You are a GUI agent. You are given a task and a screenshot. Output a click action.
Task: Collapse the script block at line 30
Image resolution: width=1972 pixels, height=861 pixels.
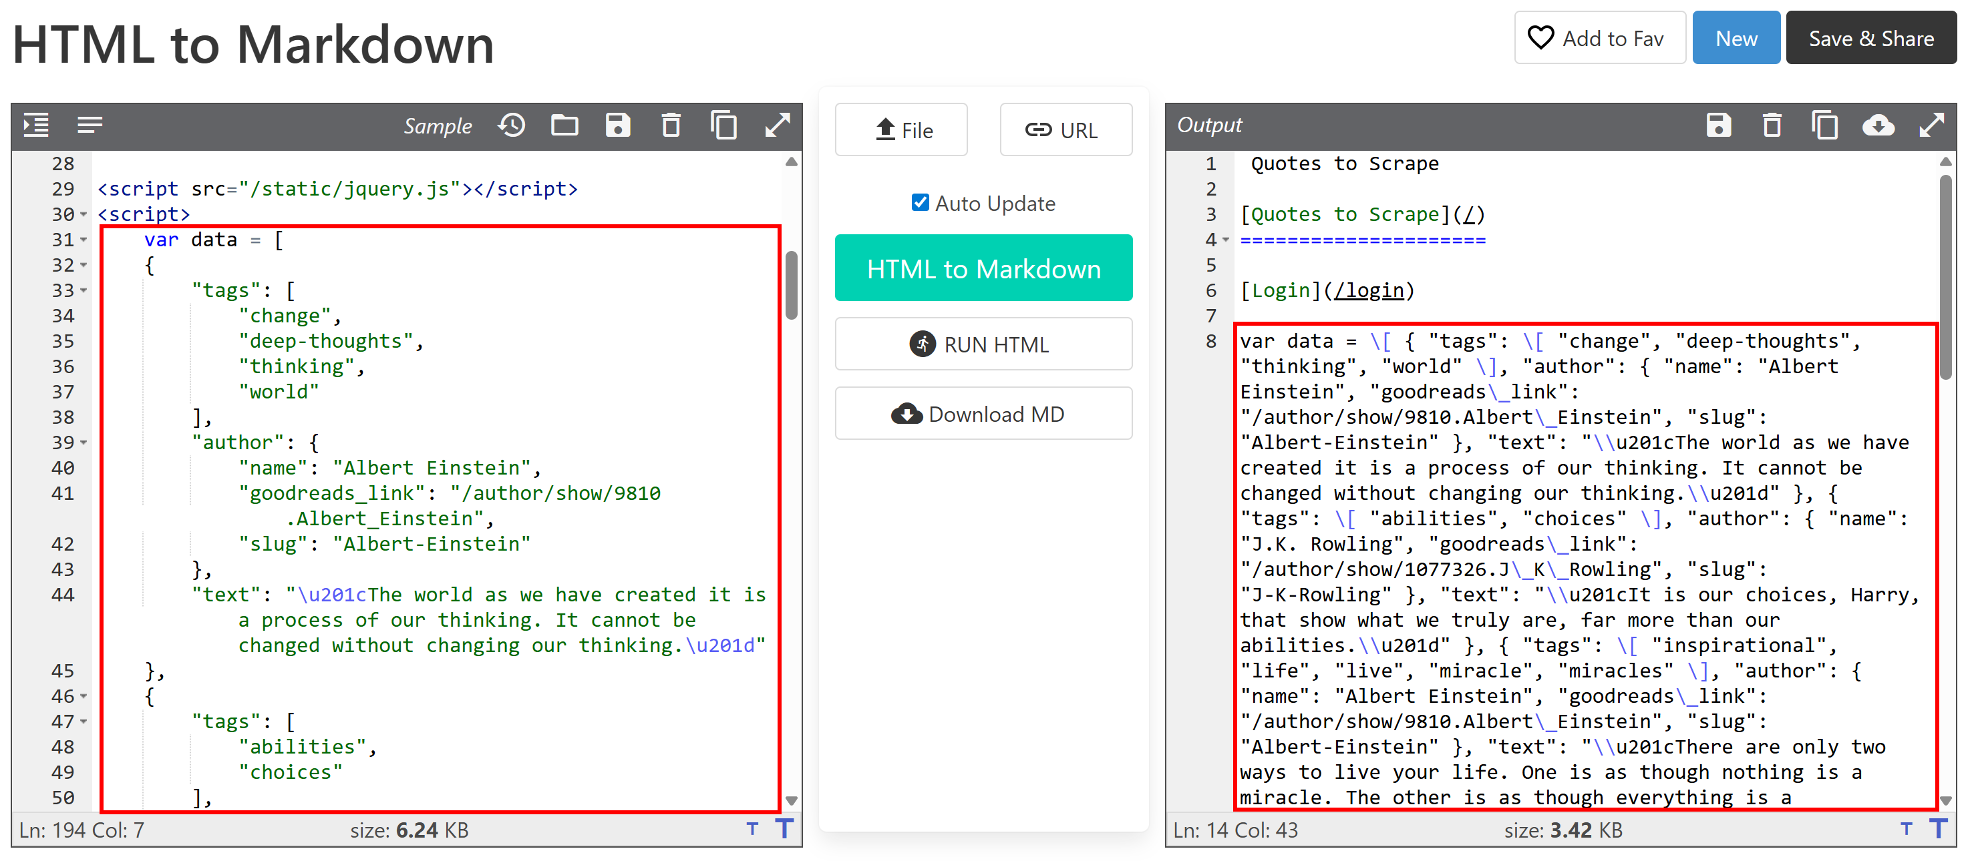83,215
